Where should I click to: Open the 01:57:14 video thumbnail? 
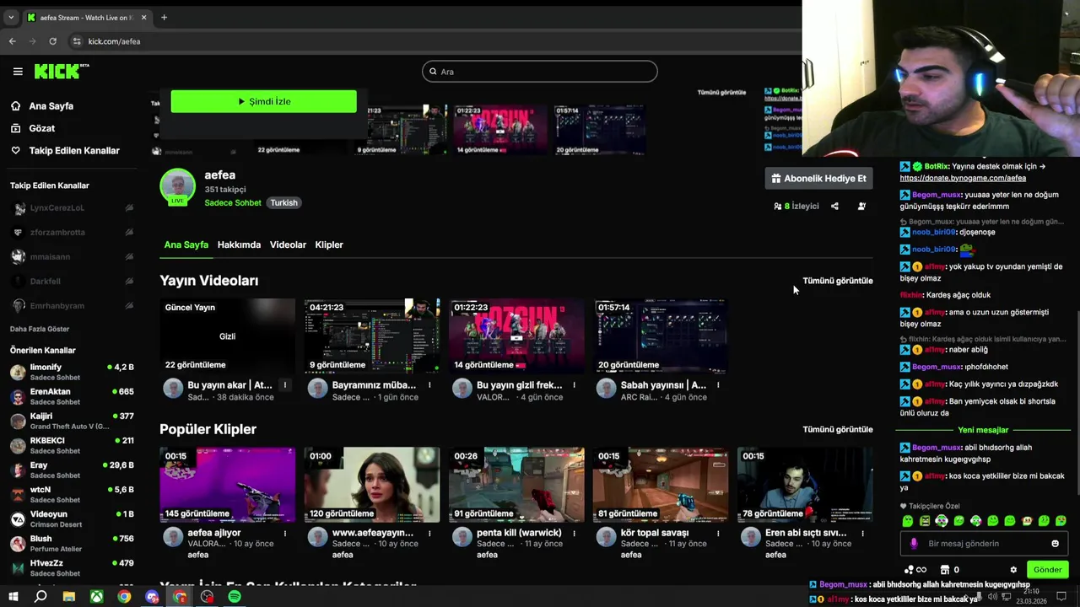point(661,336)
